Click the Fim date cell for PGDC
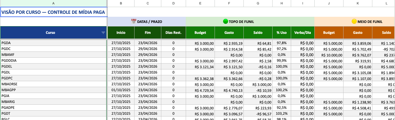This screenshot has width=395, height=120. (x=147, y=49)
